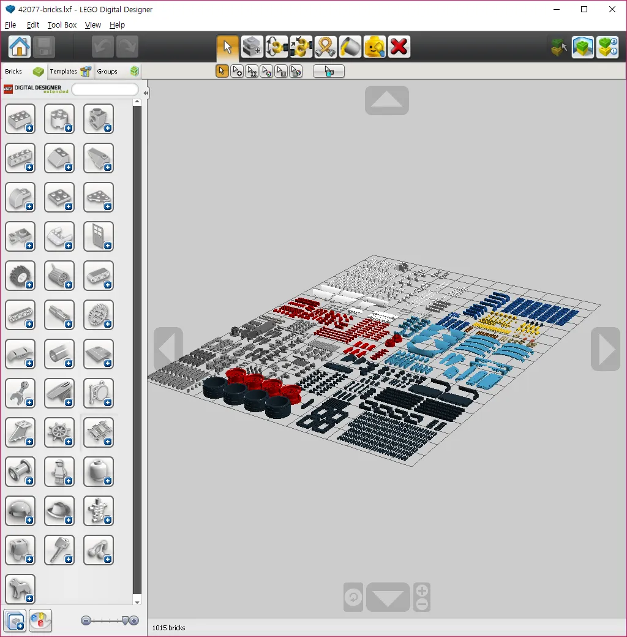The height and width of the screenshot is (637, 627).
Task: Expand the door and window category
Action: pos(98,236)
